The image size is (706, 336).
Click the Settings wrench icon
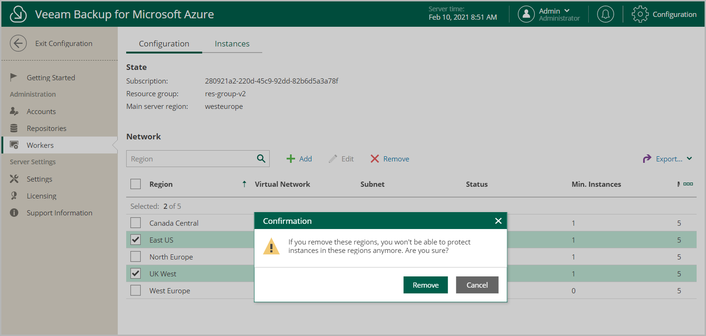pos(14,179)
